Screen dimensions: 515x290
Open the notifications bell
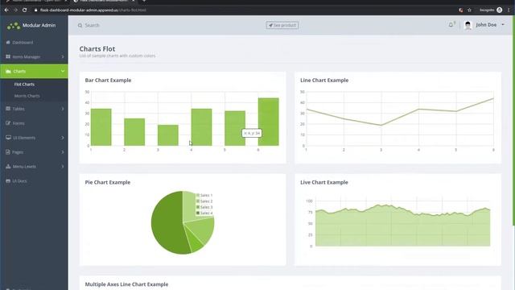(x=451, y=25)
